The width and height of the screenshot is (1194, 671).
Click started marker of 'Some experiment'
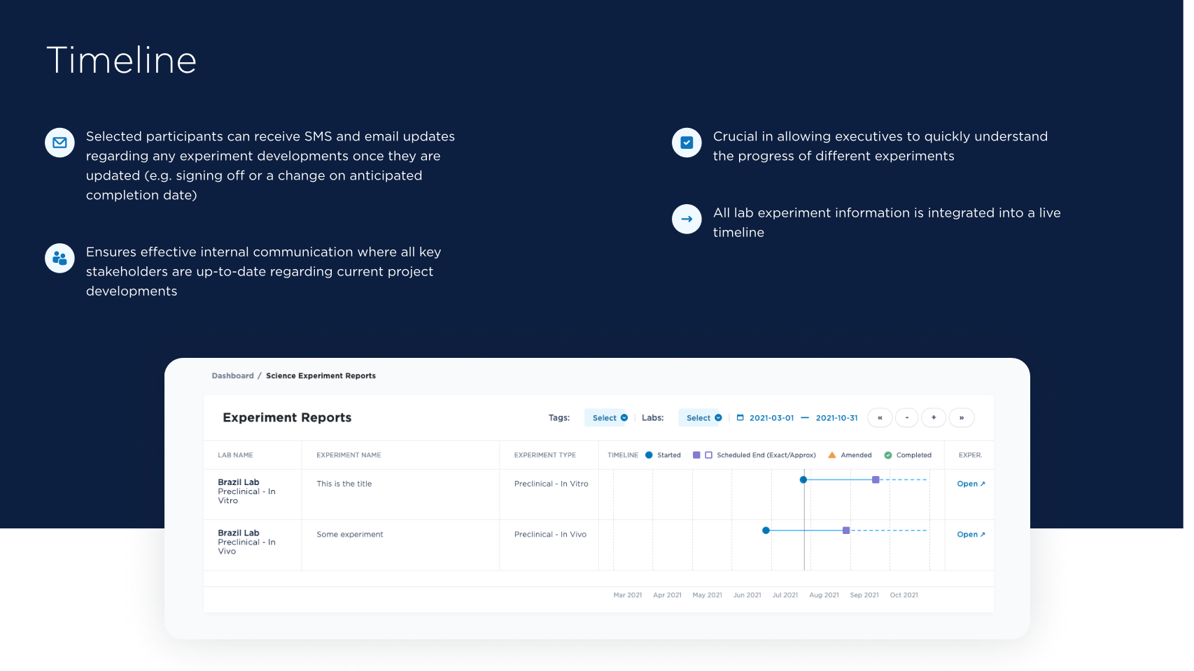coord(766,531)
